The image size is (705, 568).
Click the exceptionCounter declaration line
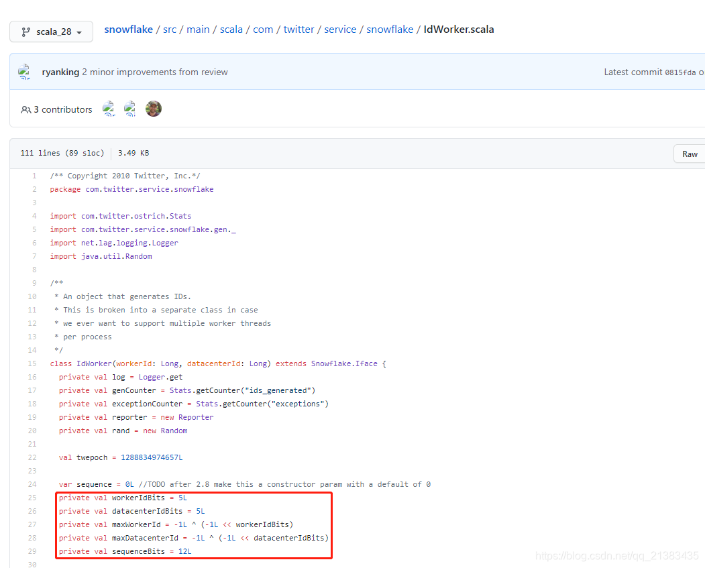point(194,404)
